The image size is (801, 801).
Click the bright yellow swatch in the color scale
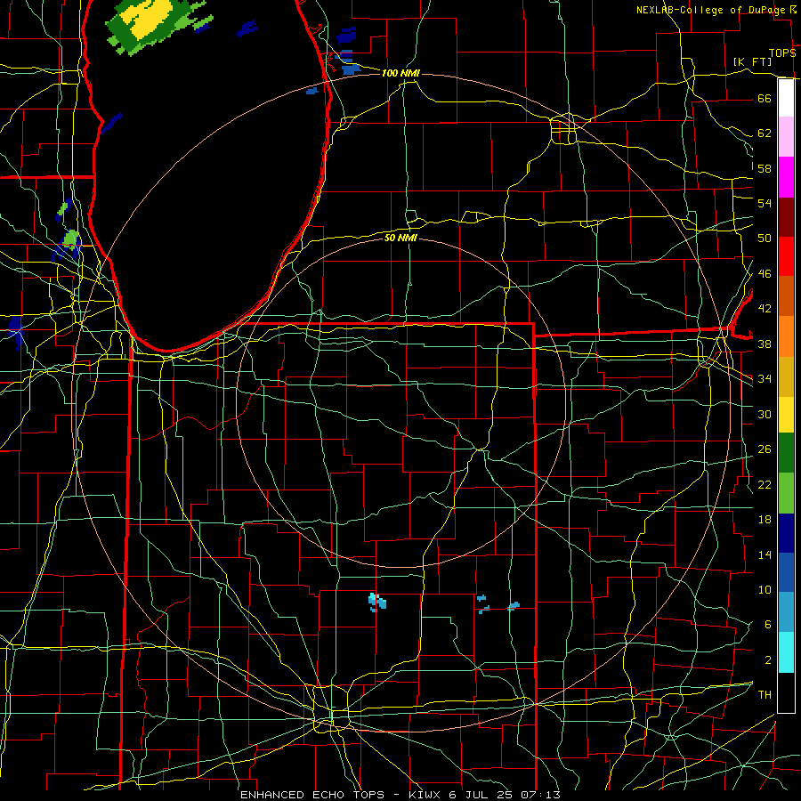coord(786,415)
